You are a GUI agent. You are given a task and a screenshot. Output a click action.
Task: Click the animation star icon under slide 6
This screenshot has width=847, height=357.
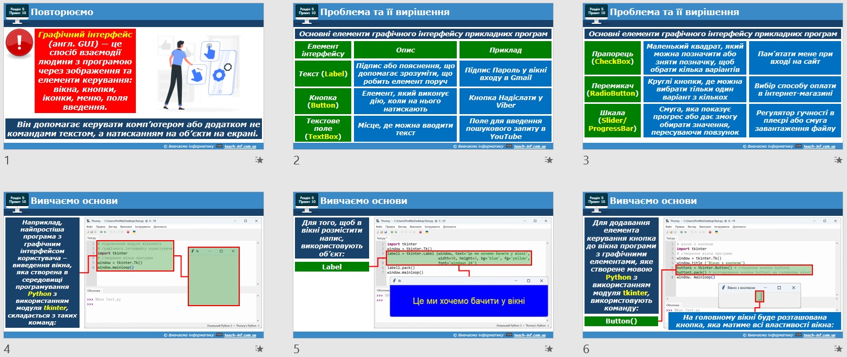839,349
